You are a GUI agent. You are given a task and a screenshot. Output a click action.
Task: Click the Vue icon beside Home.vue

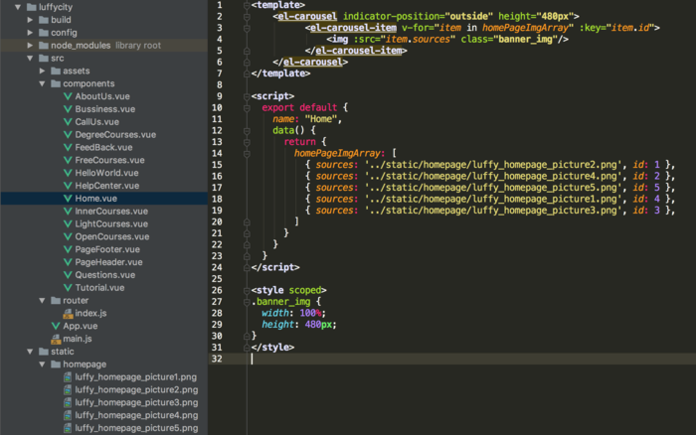tap(68, 199)
